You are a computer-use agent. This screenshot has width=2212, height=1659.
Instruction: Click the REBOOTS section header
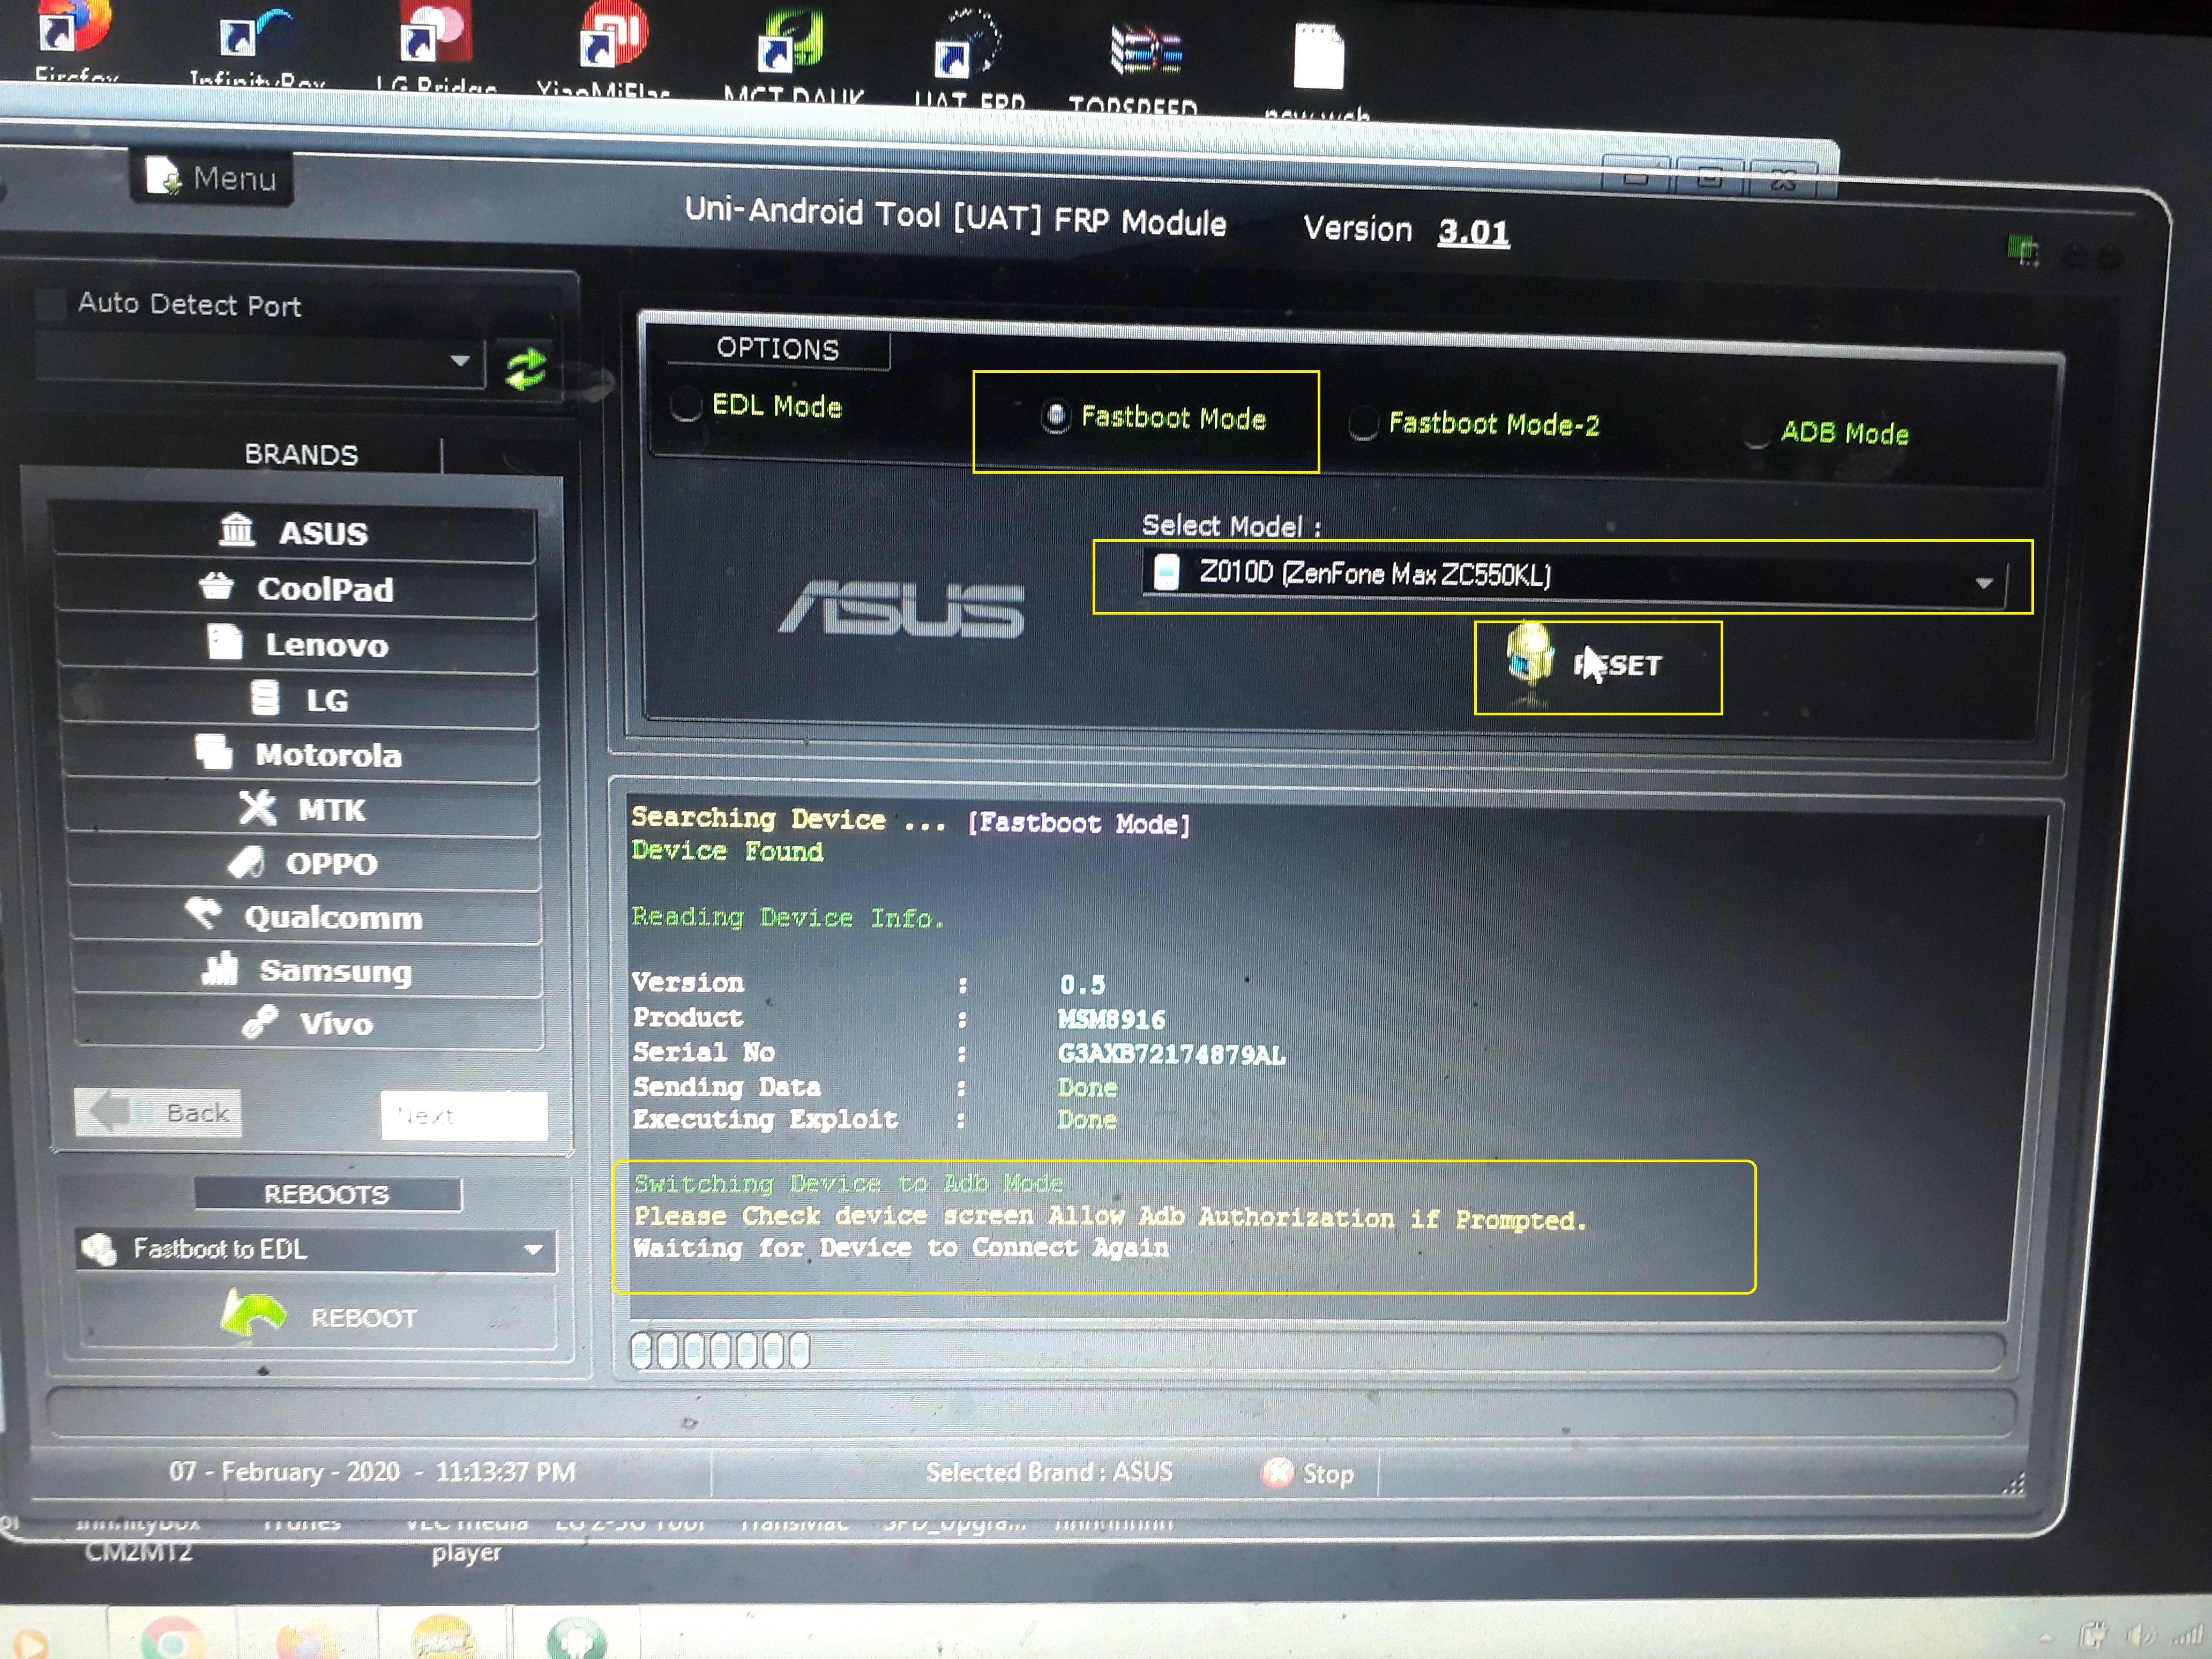tap(327, 1194)
